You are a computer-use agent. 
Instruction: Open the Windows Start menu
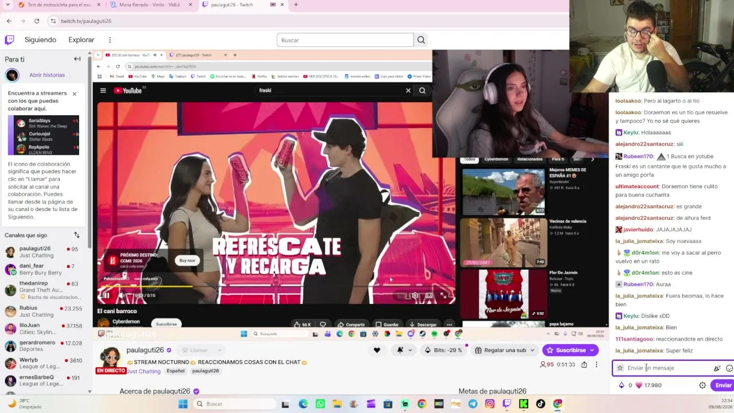tap(183, 404)
